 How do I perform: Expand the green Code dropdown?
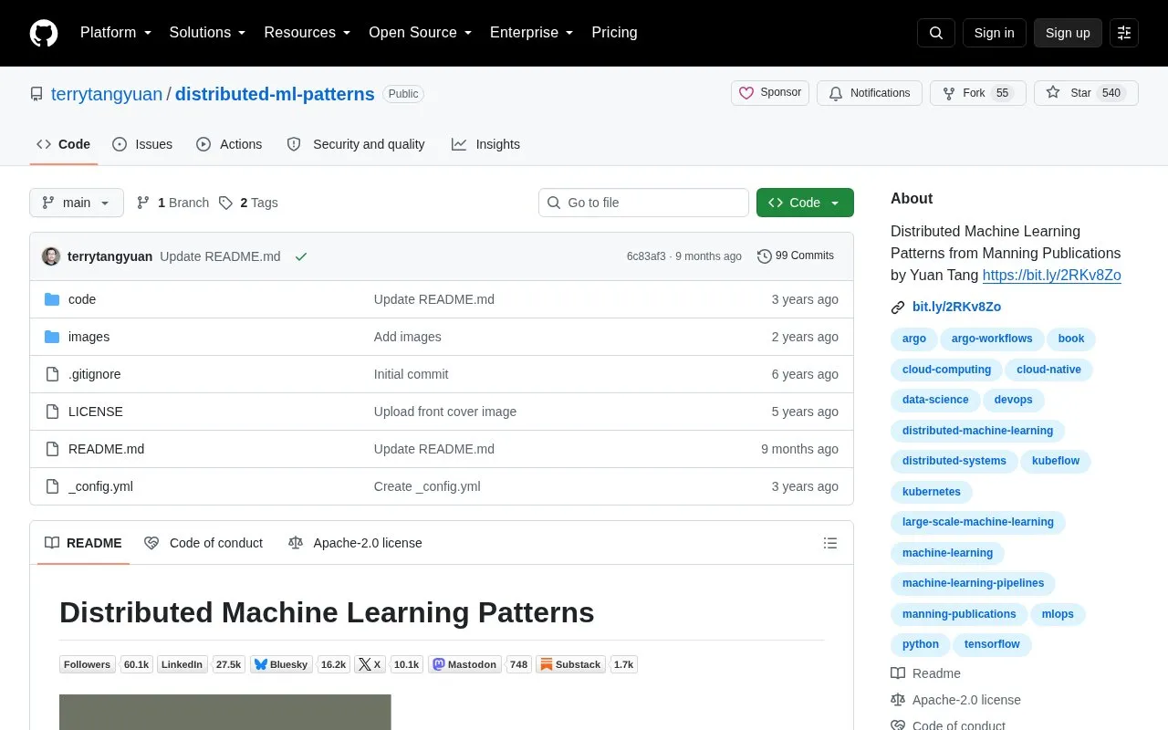(x=805, y=203)
